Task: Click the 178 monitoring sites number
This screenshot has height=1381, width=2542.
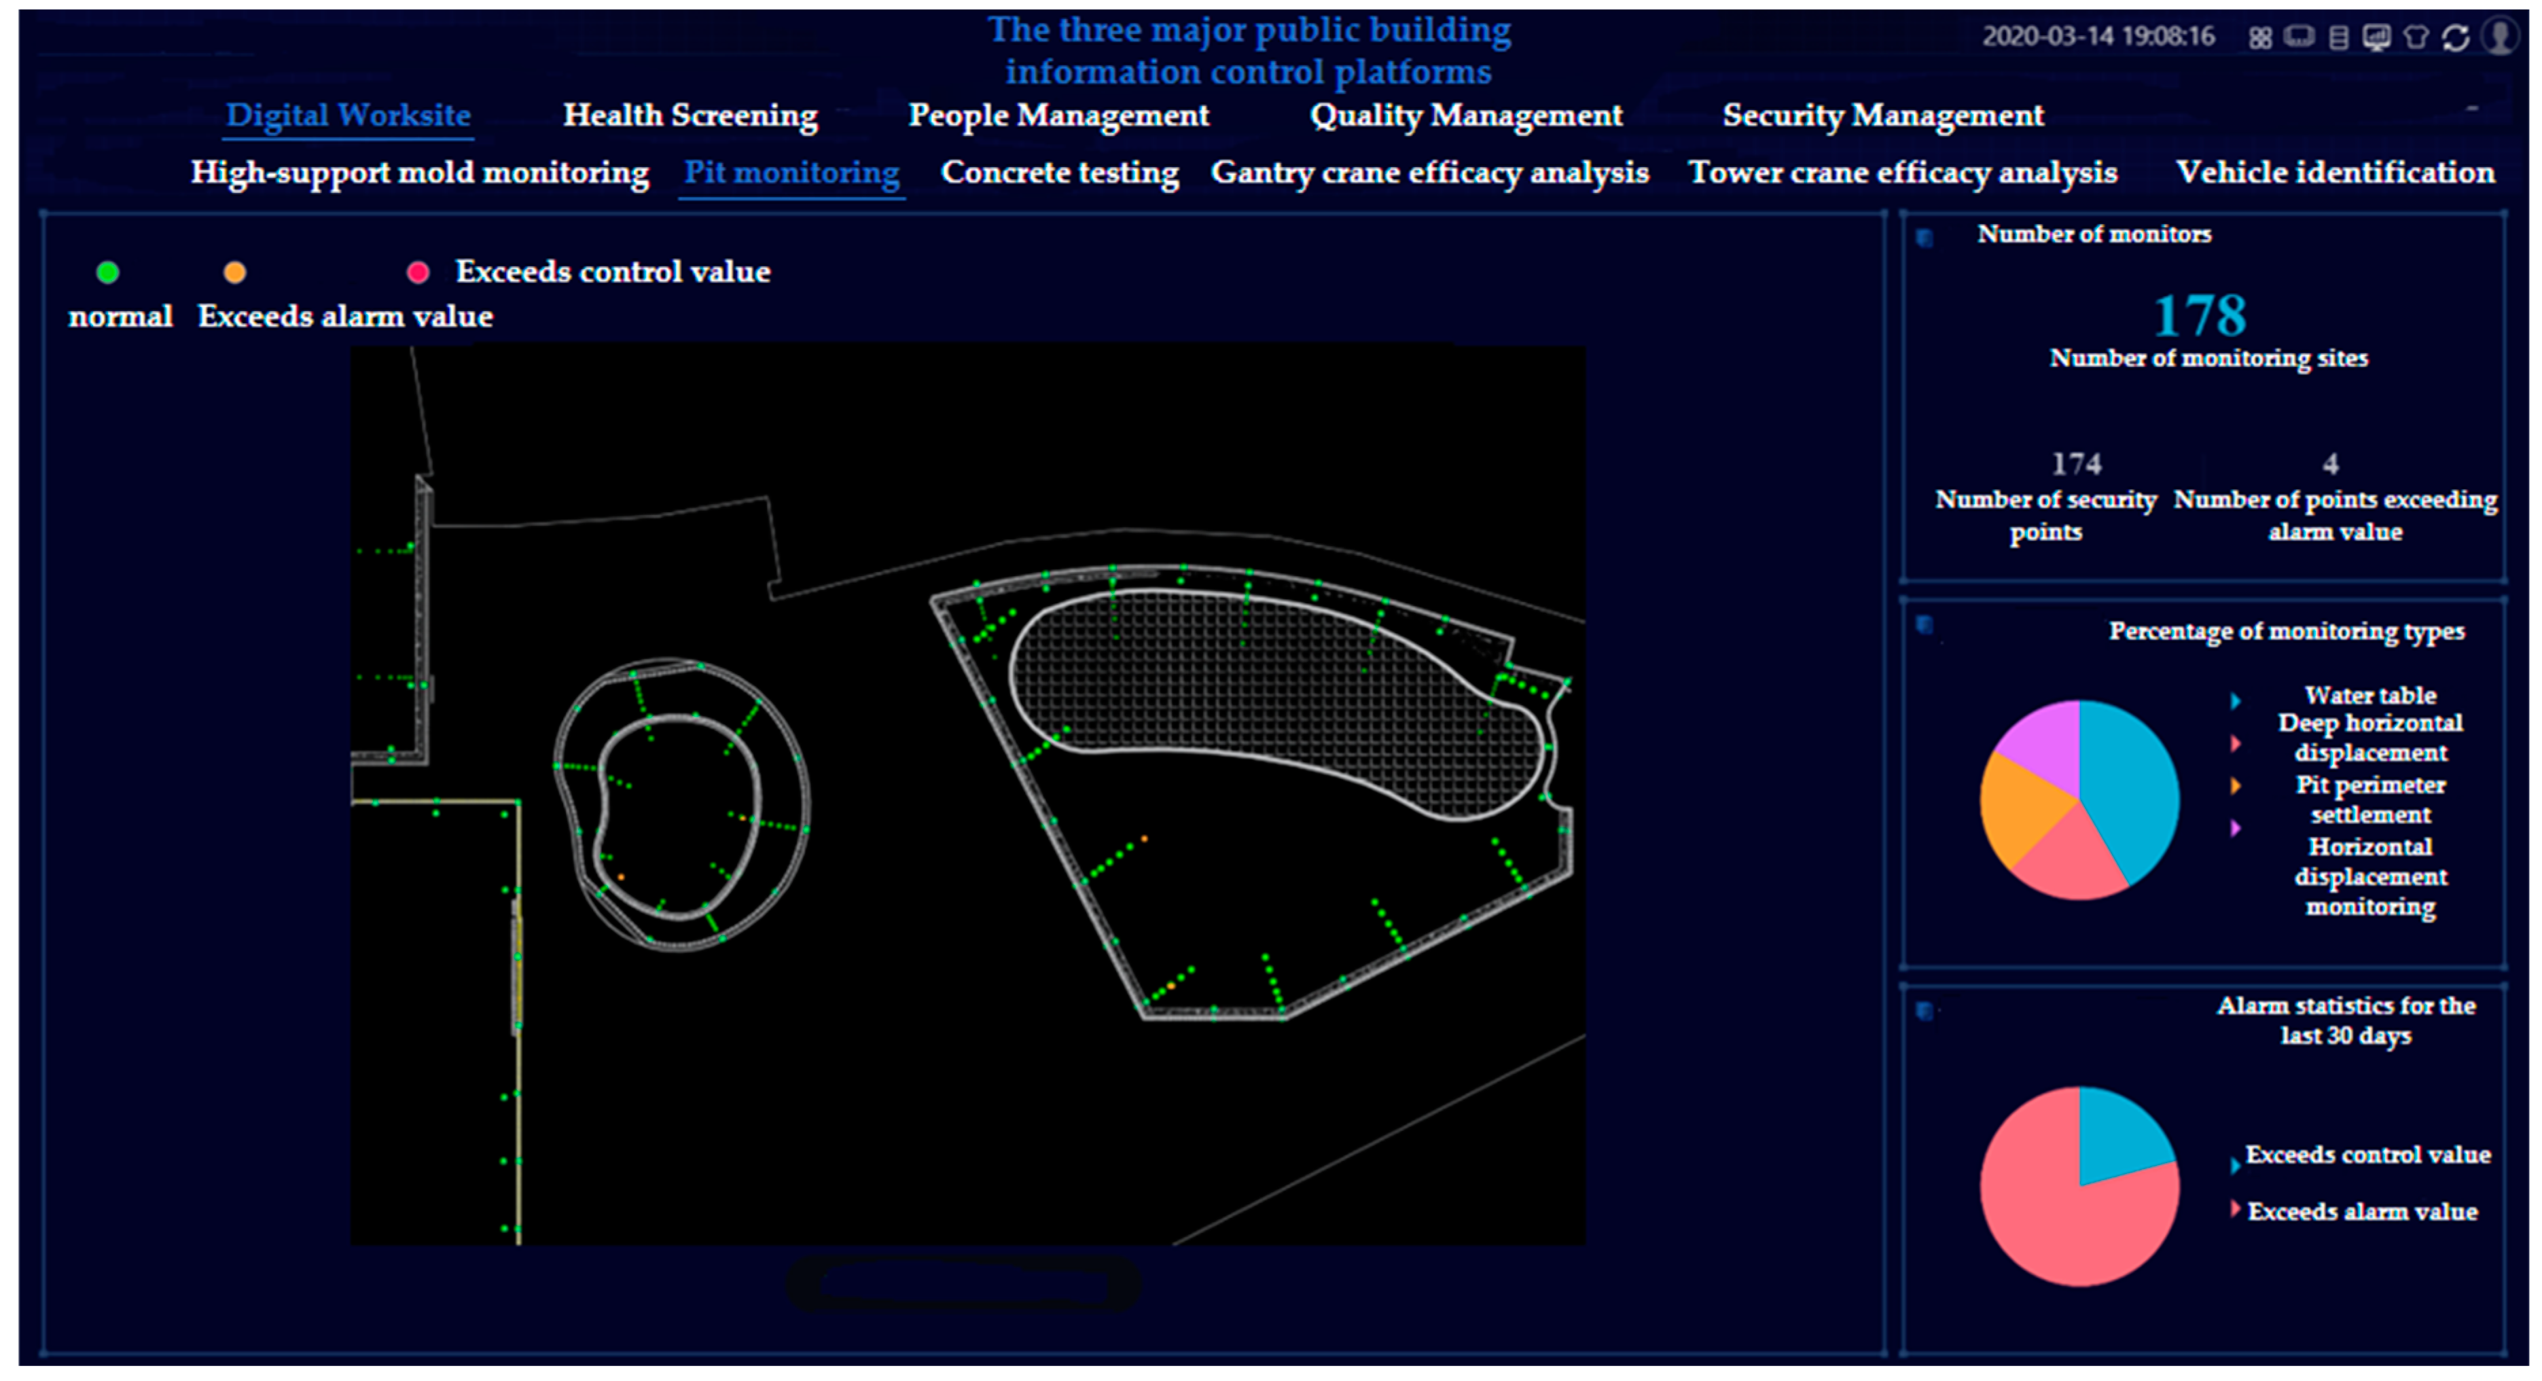Action: 2200,316
